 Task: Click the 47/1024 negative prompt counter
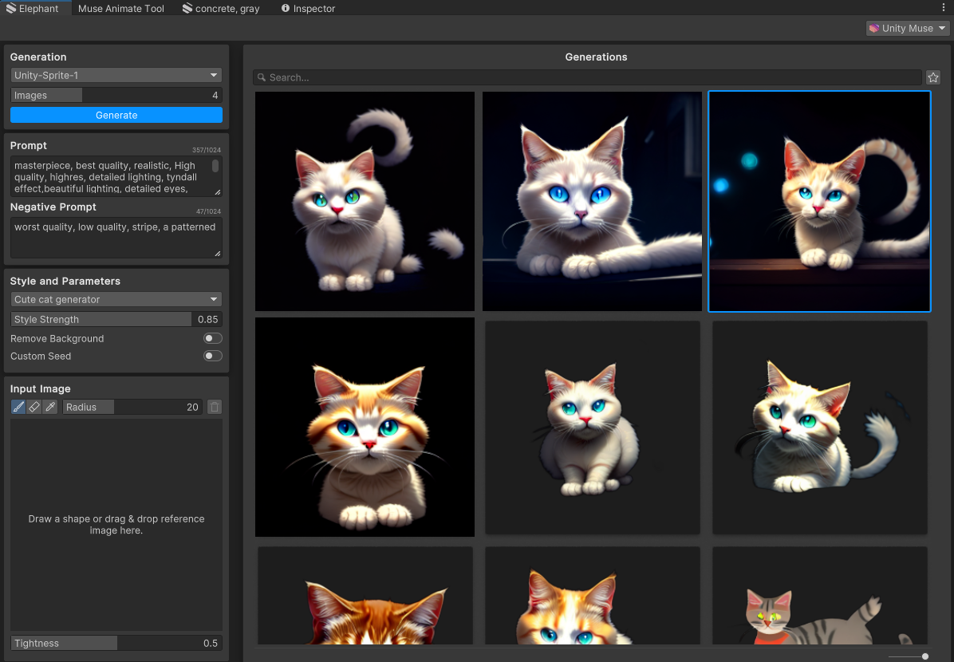click(x=208, y=211)
